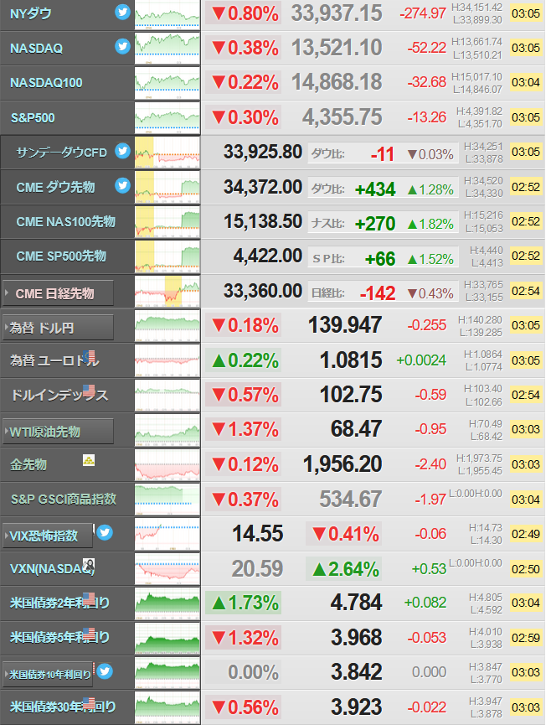Click gold futures price 1,956.20
546x725 pixels.
[x=343, y=464]
